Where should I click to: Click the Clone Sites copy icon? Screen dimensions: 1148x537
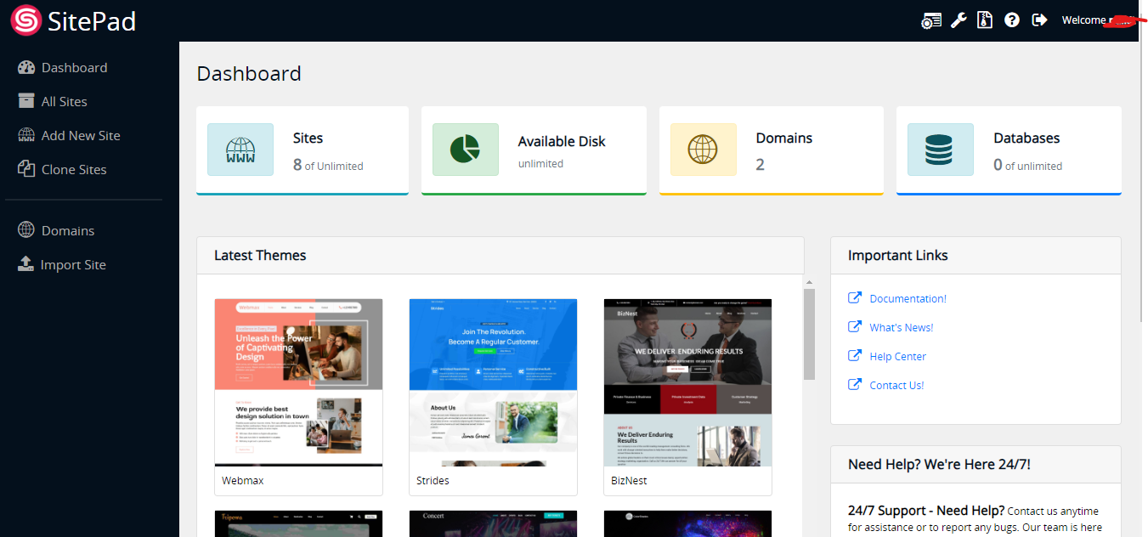point(26,169)
